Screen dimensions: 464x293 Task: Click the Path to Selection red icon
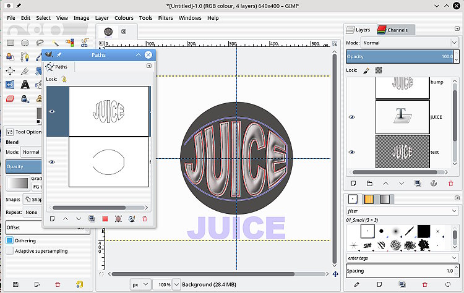click(105, 219)
